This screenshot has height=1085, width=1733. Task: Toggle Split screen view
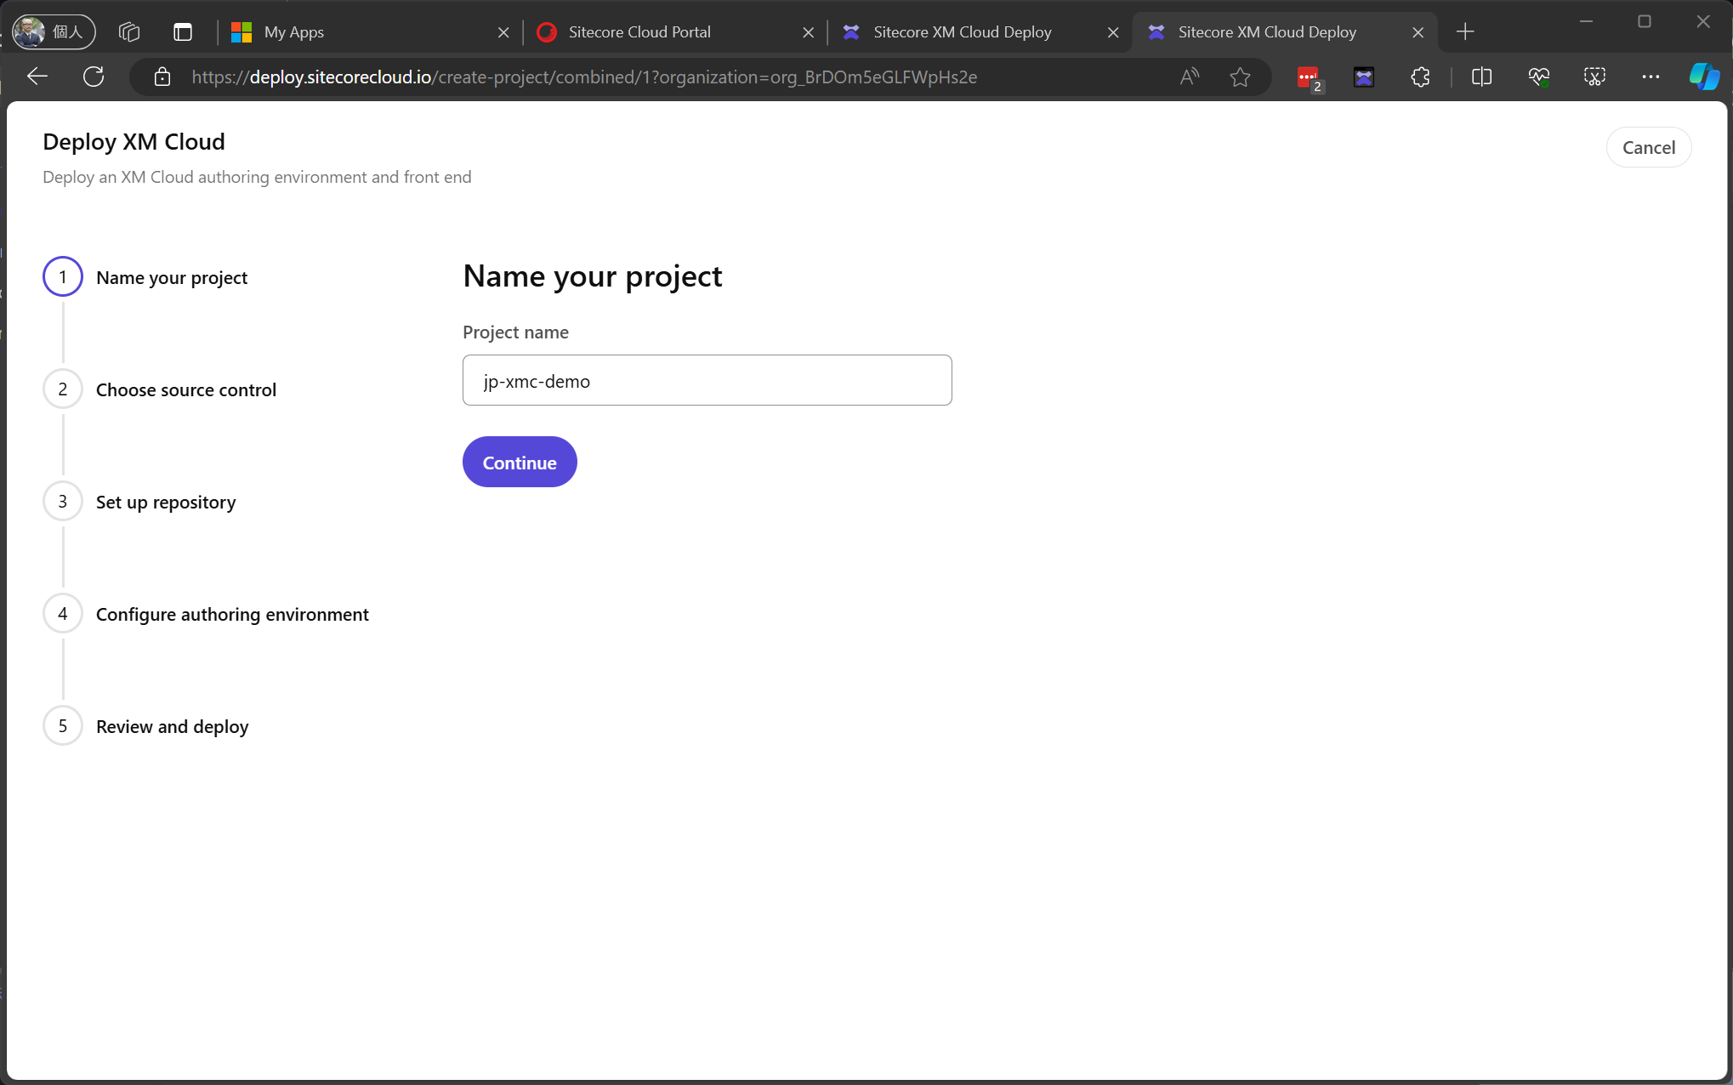click(x=1481, y=77)
